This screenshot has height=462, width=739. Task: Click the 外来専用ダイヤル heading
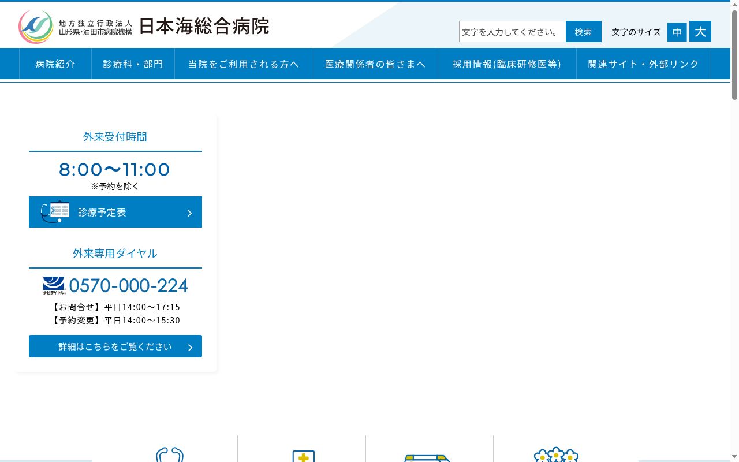[x=115, y=254]
